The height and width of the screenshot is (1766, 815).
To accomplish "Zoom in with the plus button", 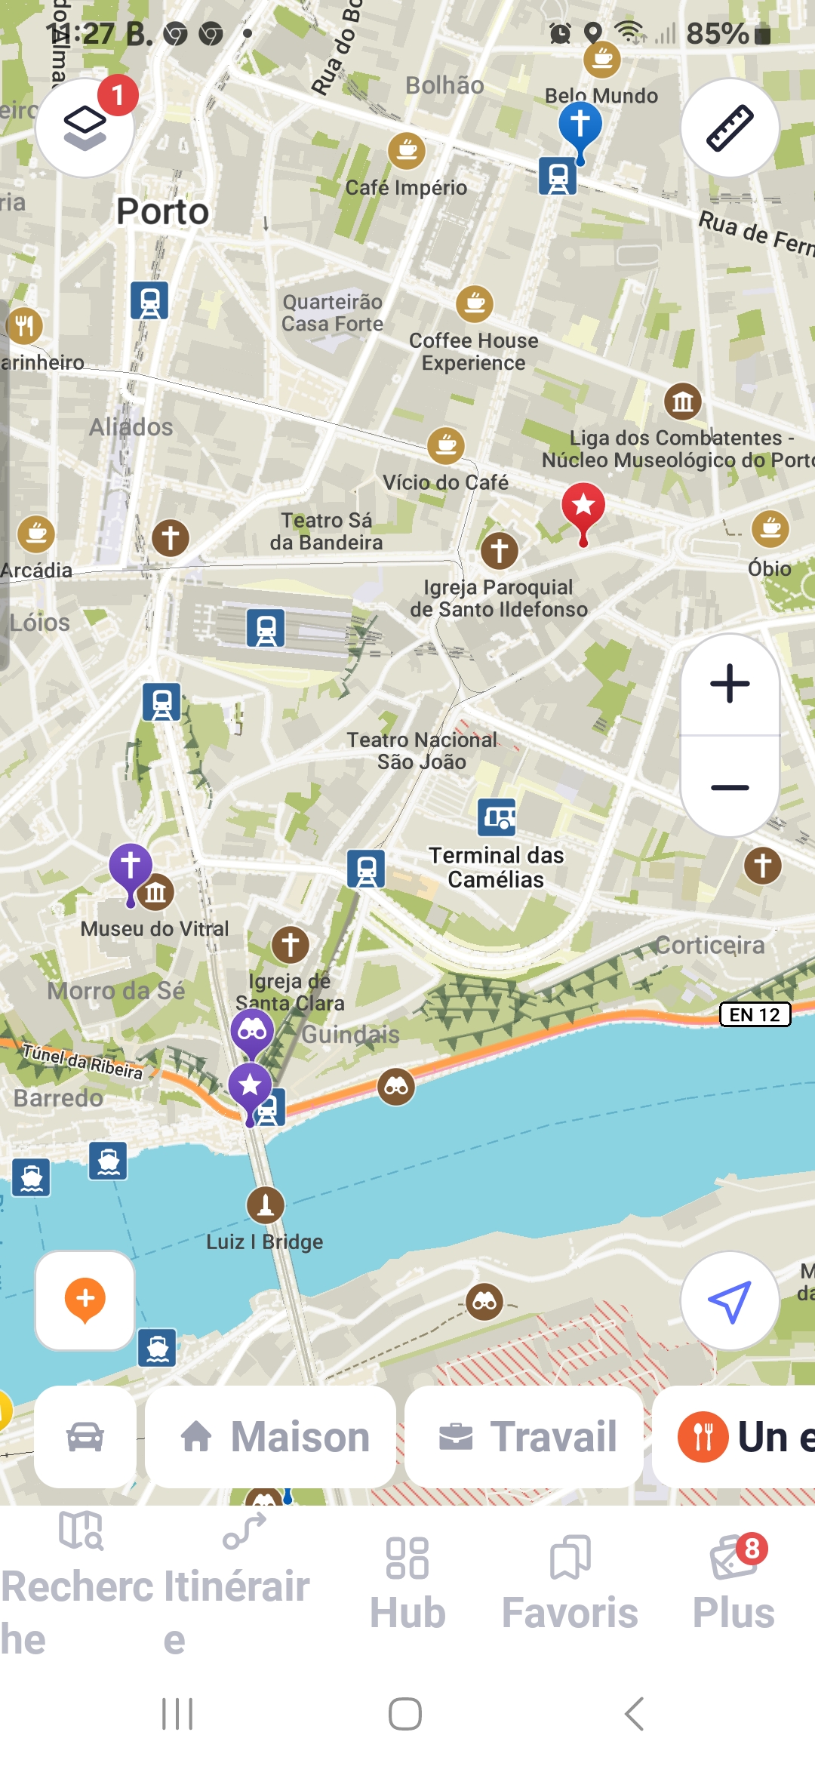I will pos(730,685).
